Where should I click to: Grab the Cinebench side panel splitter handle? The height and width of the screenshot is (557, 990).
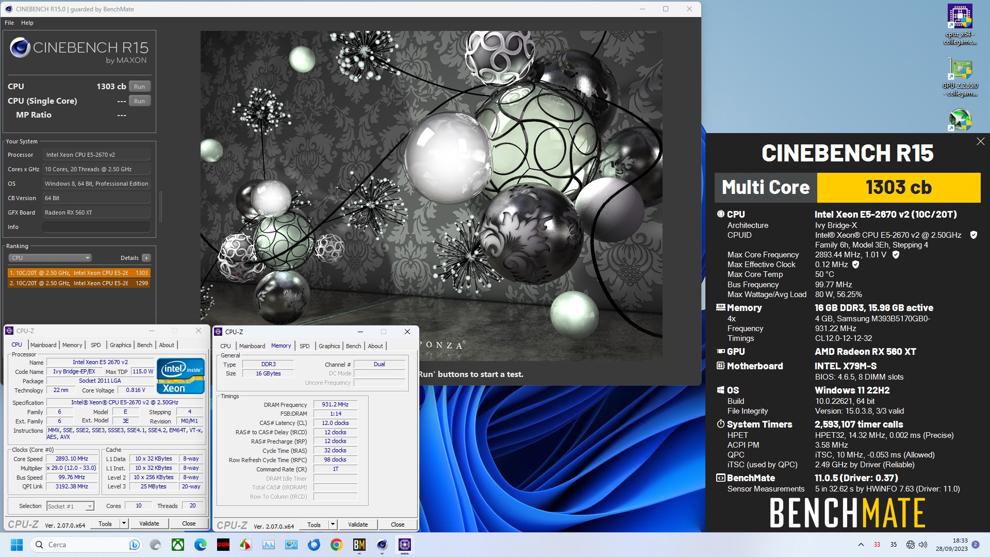[160, 207]
